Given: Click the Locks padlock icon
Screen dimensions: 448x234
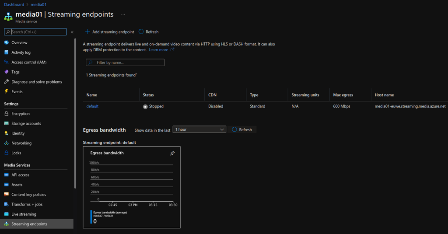Looking at the screenshot, I should (x=6, y=153).
